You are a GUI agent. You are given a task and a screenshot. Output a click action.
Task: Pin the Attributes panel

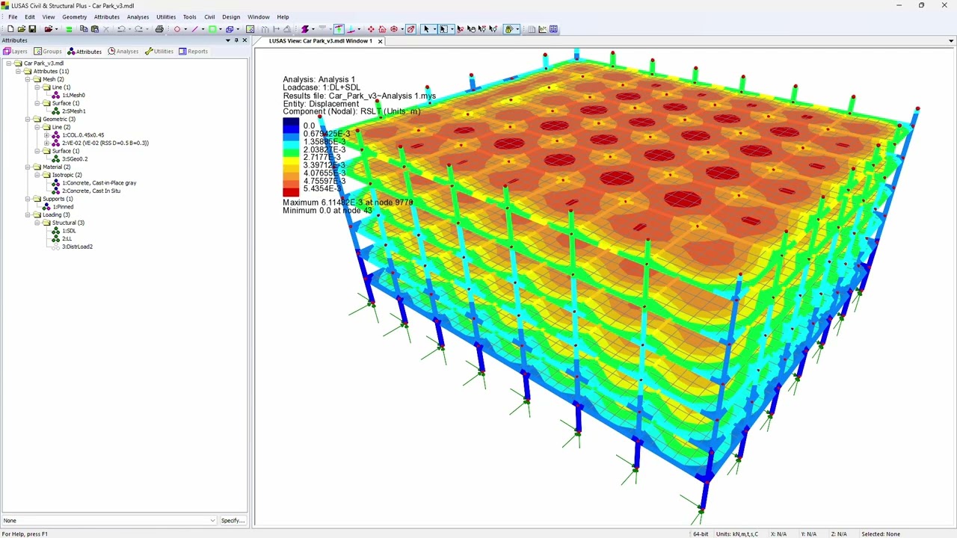[236, 40]
